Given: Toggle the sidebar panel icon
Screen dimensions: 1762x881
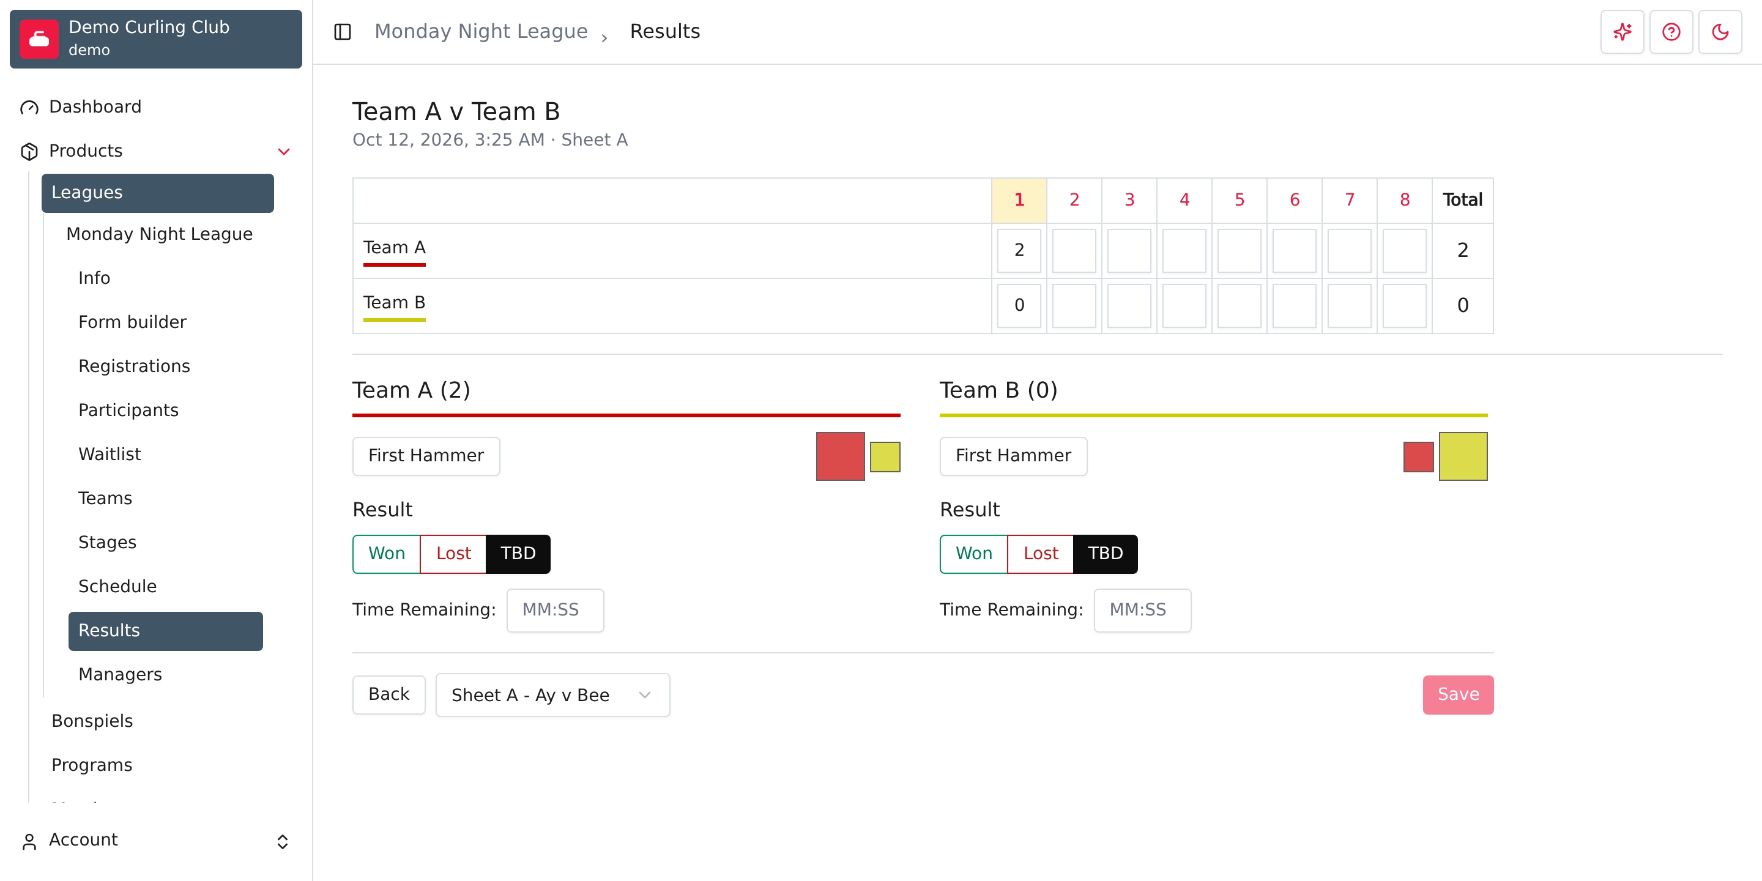Looking at the screenshot, I should point(342,31).
